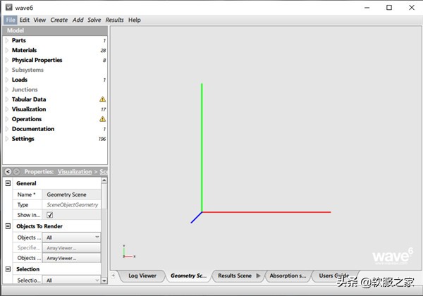
Task: Open the Selection dropdown set to All
Action: 71,280
